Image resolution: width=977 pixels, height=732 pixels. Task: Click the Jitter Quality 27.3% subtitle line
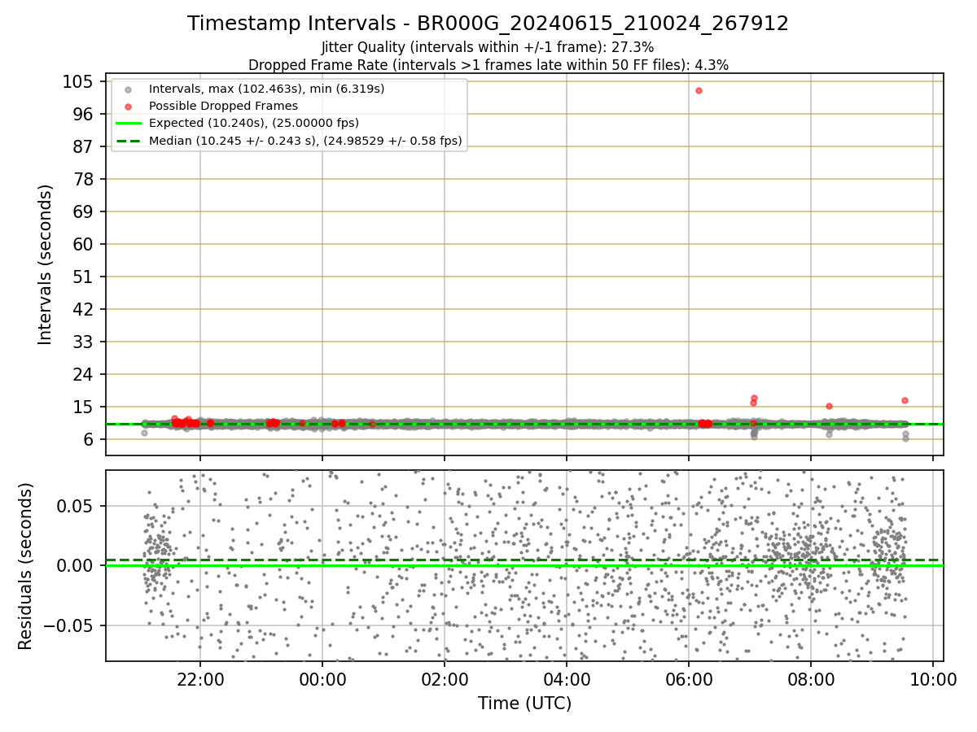point(488,48)
